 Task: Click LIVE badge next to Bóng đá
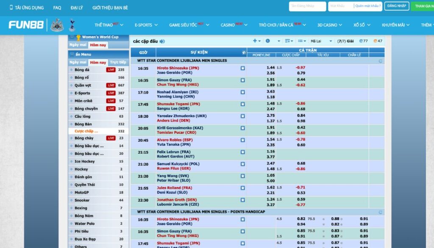(x=111, y=70)
